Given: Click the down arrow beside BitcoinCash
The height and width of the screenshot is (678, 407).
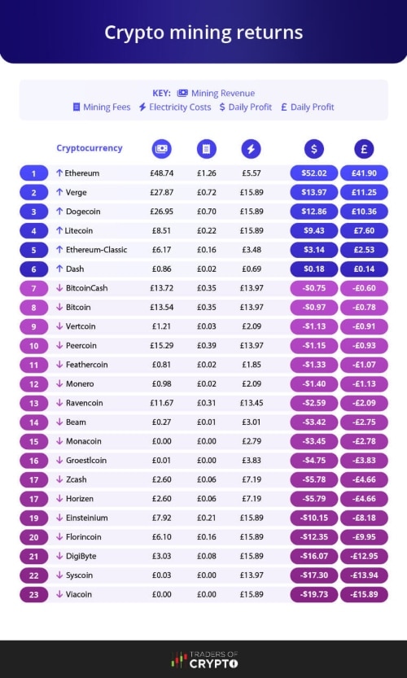Looking at the screenshot, I should pos(59,288).
